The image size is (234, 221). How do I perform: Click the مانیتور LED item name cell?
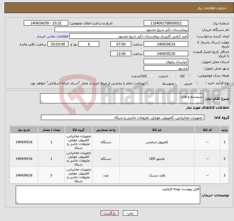pos(157,159)
